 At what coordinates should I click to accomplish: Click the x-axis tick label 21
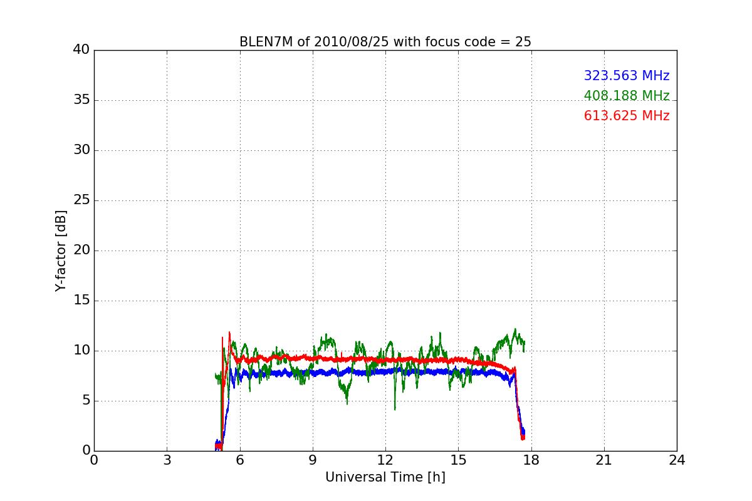pyautogui.click(x=604, y=460)
